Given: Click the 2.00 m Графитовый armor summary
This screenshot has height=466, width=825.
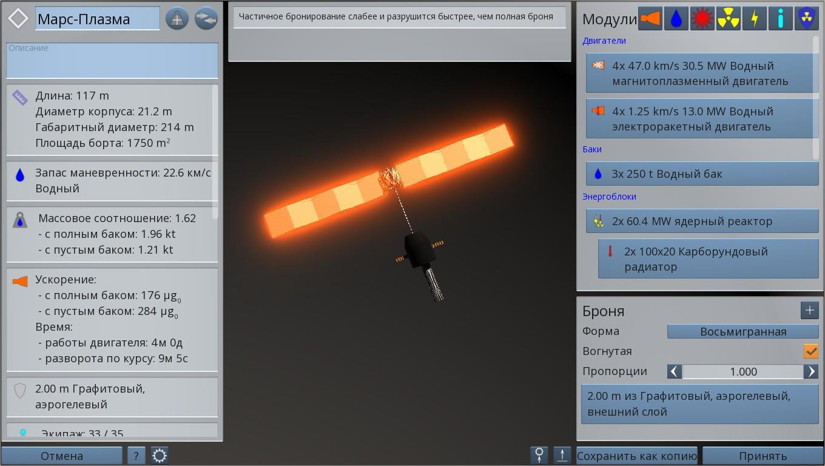Looking at the screenshot, I should click(112, 396).
